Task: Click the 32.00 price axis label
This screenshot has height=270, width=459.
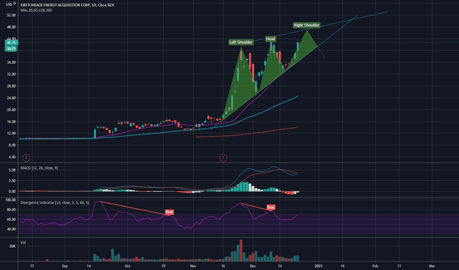Action: tap(11, 74)
